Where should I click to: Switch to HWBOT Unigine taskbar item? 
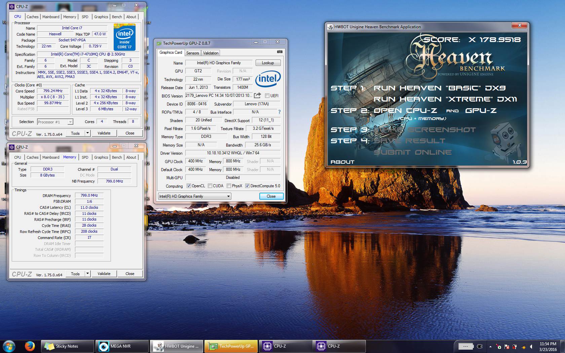click(176, 346)
